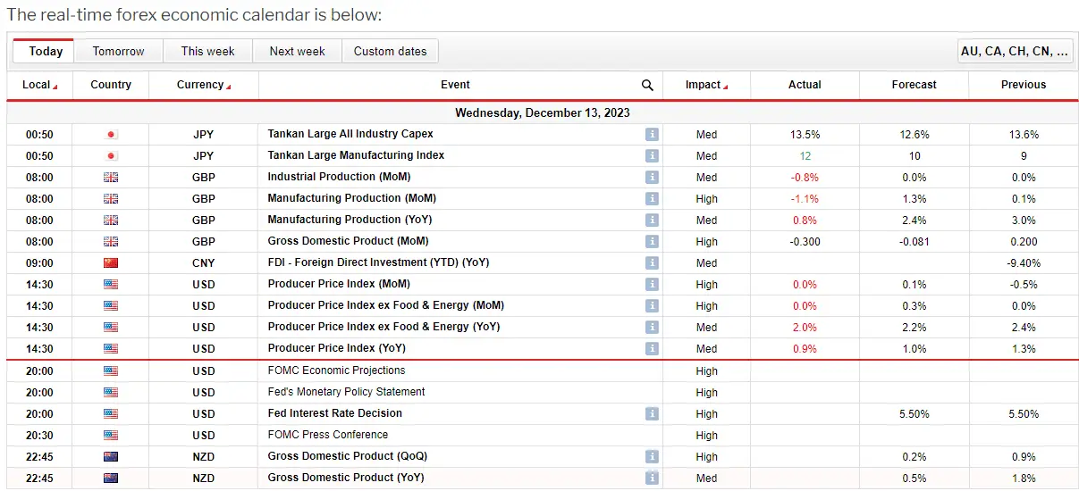The height and width of the screenshot is (491, 1079).
Task: Open the Currency column filter
Action: (x=204, y=85)
